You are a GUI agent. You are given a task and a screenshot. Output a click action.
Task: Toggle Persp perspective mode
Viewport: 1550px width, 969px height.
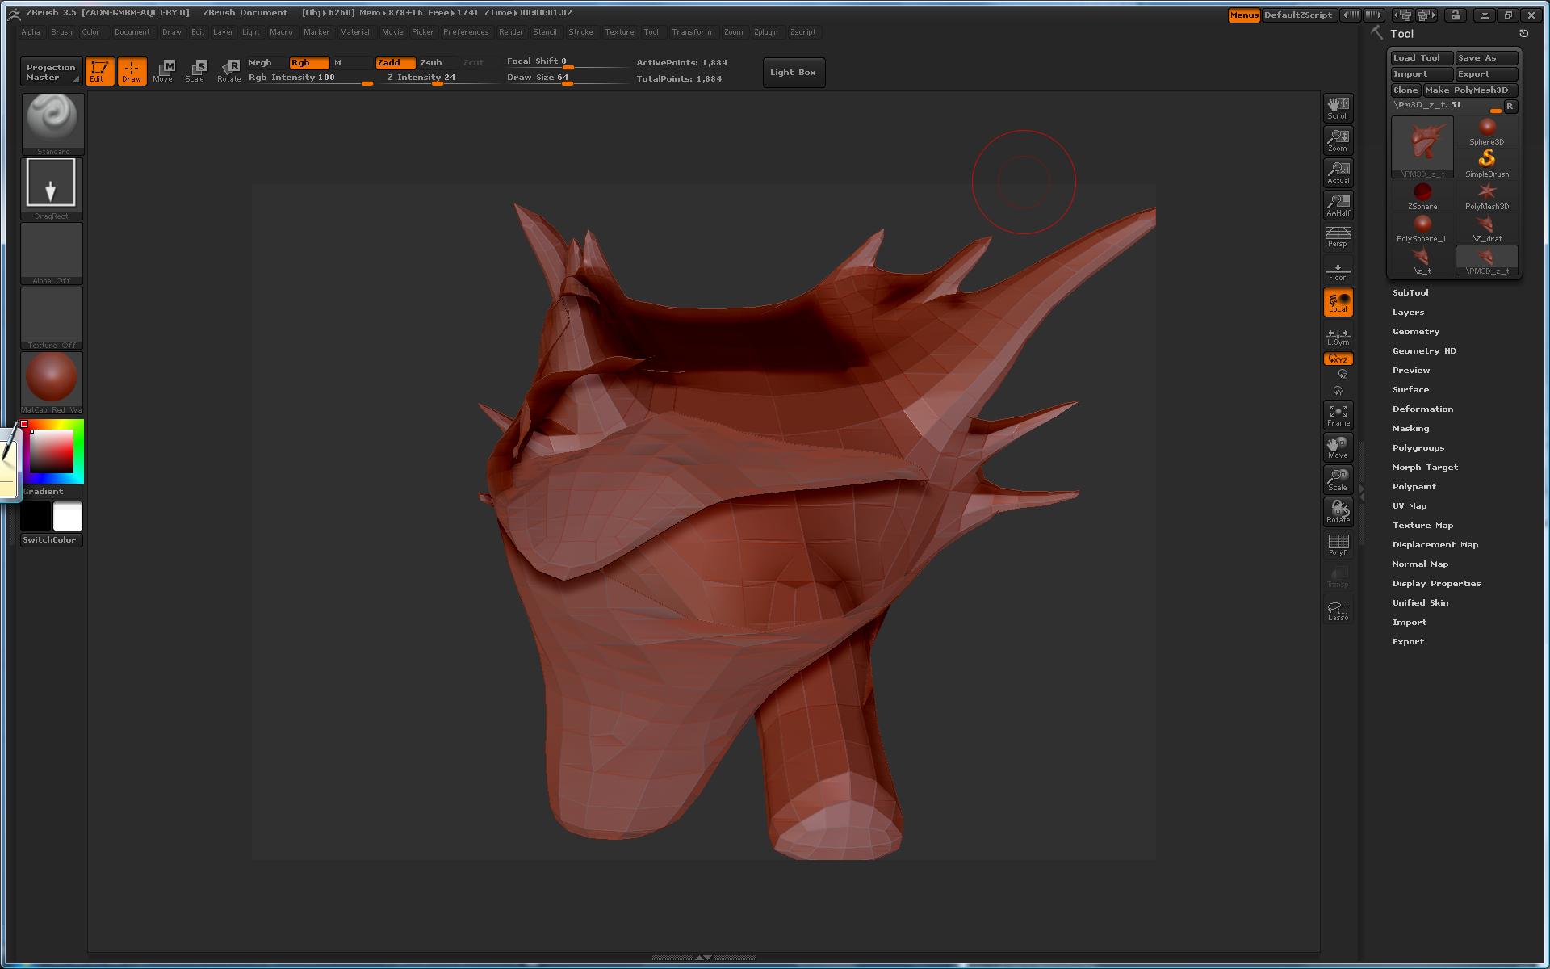1338,237
